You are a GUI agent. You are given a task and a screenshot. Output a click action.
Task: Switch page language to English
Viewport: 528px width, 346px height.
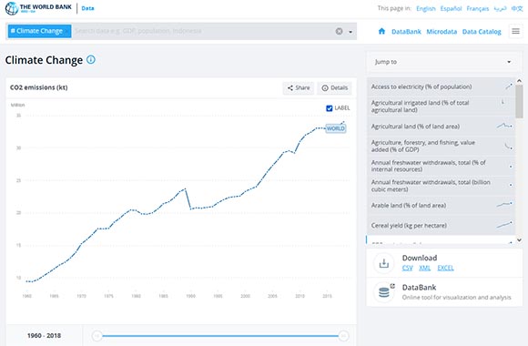(x=426, y=8)
